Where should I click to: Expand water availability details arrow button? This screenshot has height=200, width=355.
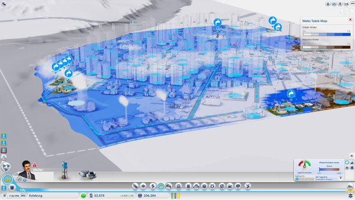(x=341, y=178)
